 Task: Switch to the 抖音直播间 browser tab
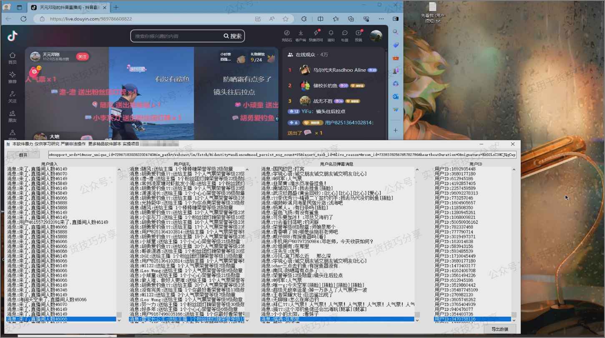(x=69, y=8)
